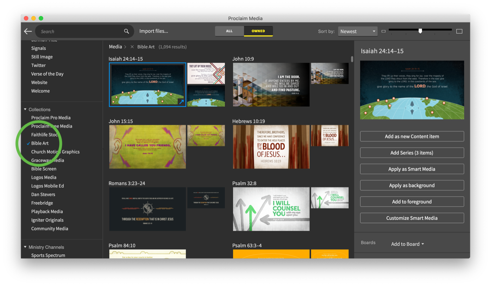This screenshot has height=286, width=491.
Task: Select the small Hebrews 10:19 variant thumbnail
Action: pos(330,136)
